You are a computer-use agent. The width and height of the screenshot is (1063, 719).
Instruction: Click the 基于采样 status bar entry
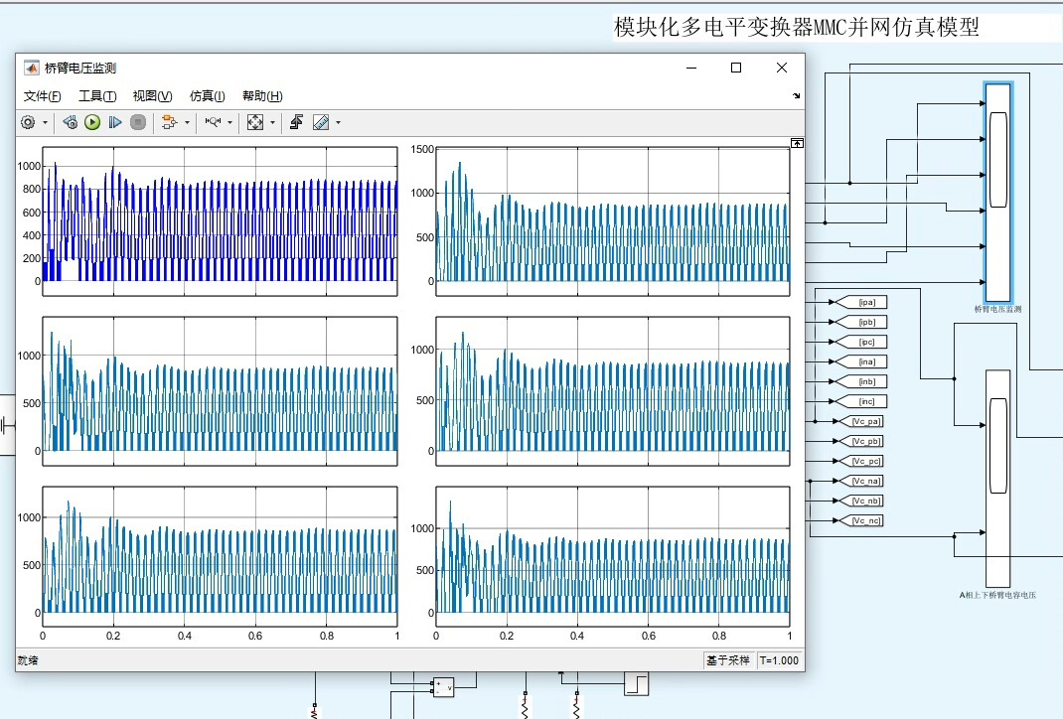(728, 660)
